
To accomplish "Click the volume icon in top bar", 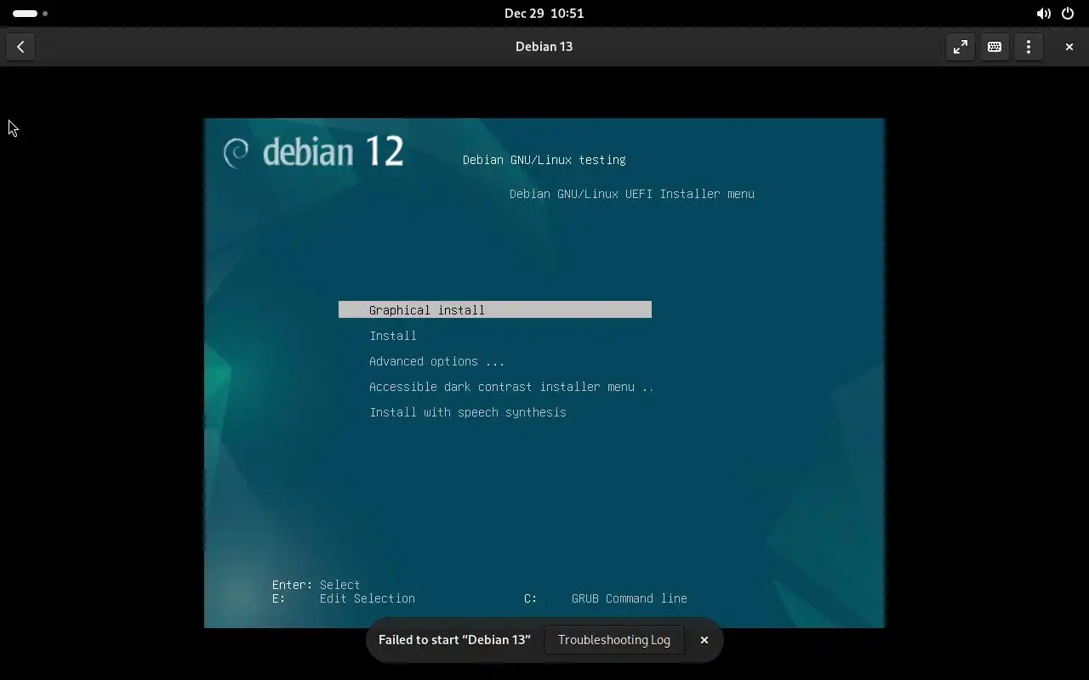I will [1044, 14].
